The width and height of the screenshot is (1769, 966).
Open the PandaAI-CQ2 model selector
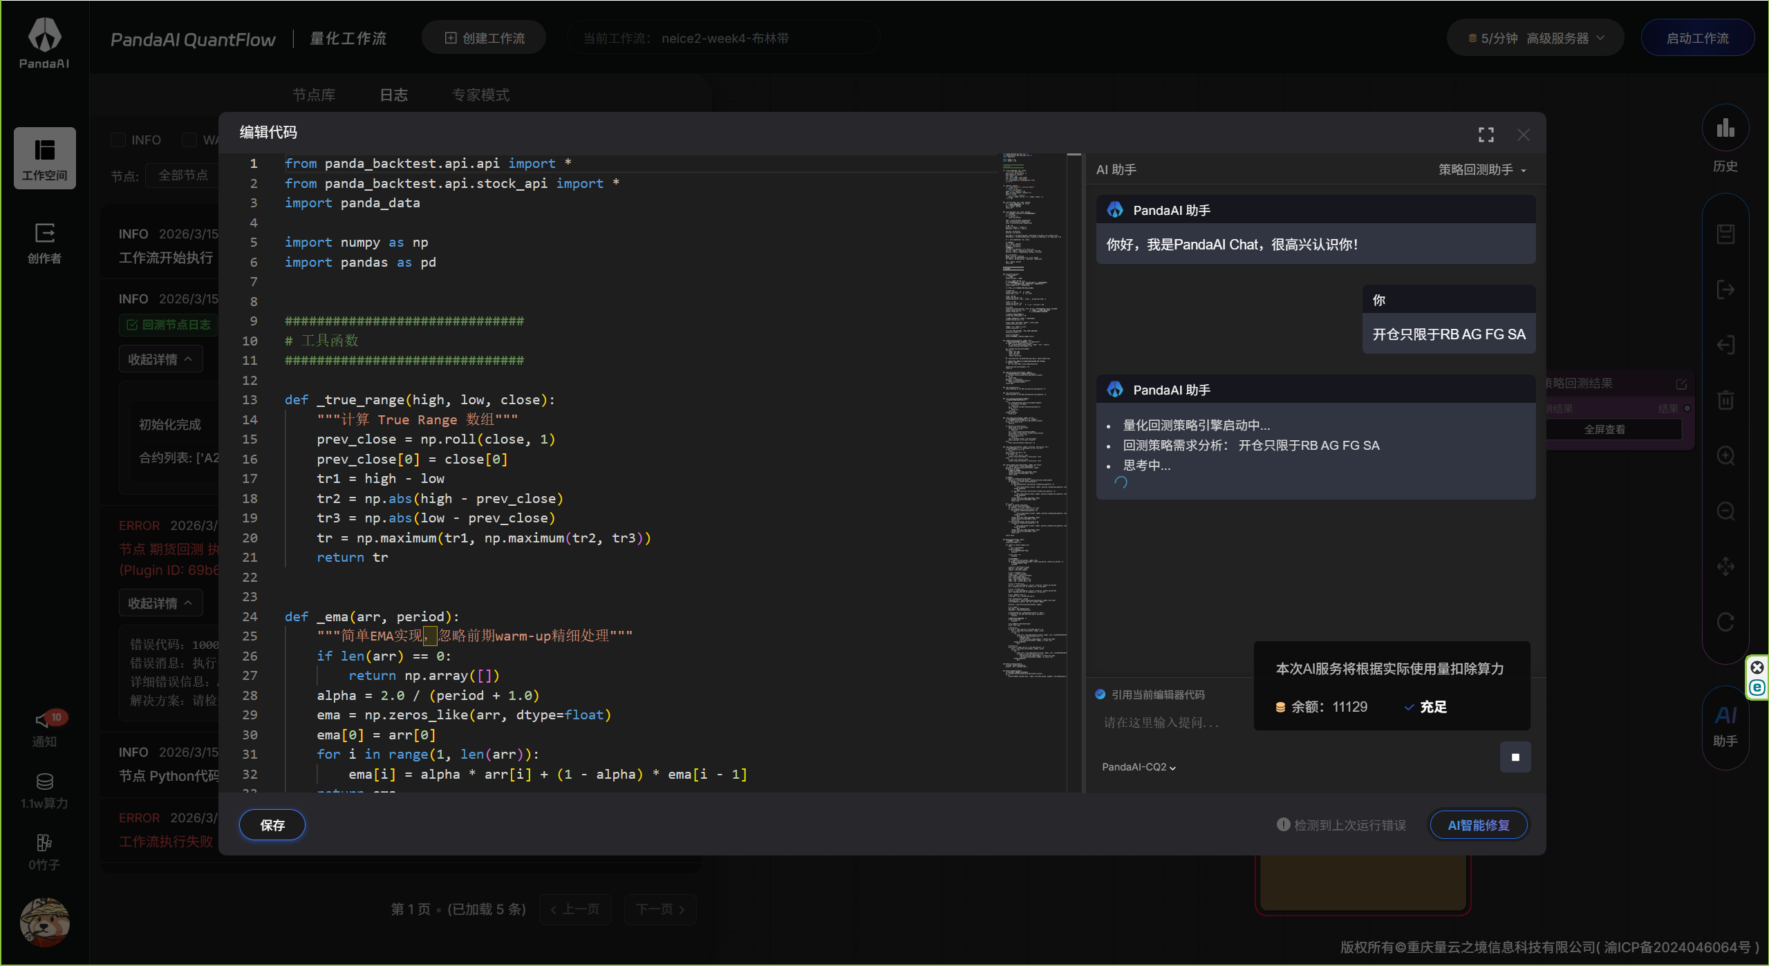[1139, 767]
